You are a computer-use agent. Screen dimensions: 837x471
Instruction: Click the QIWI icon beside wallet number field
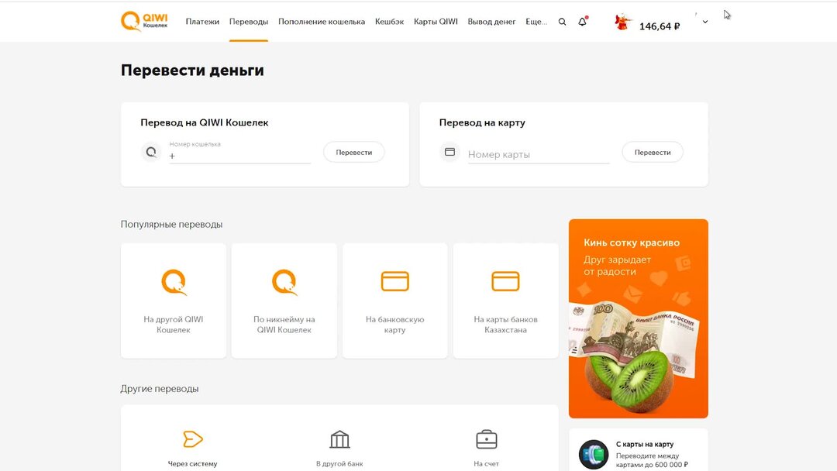pos(151,152)
